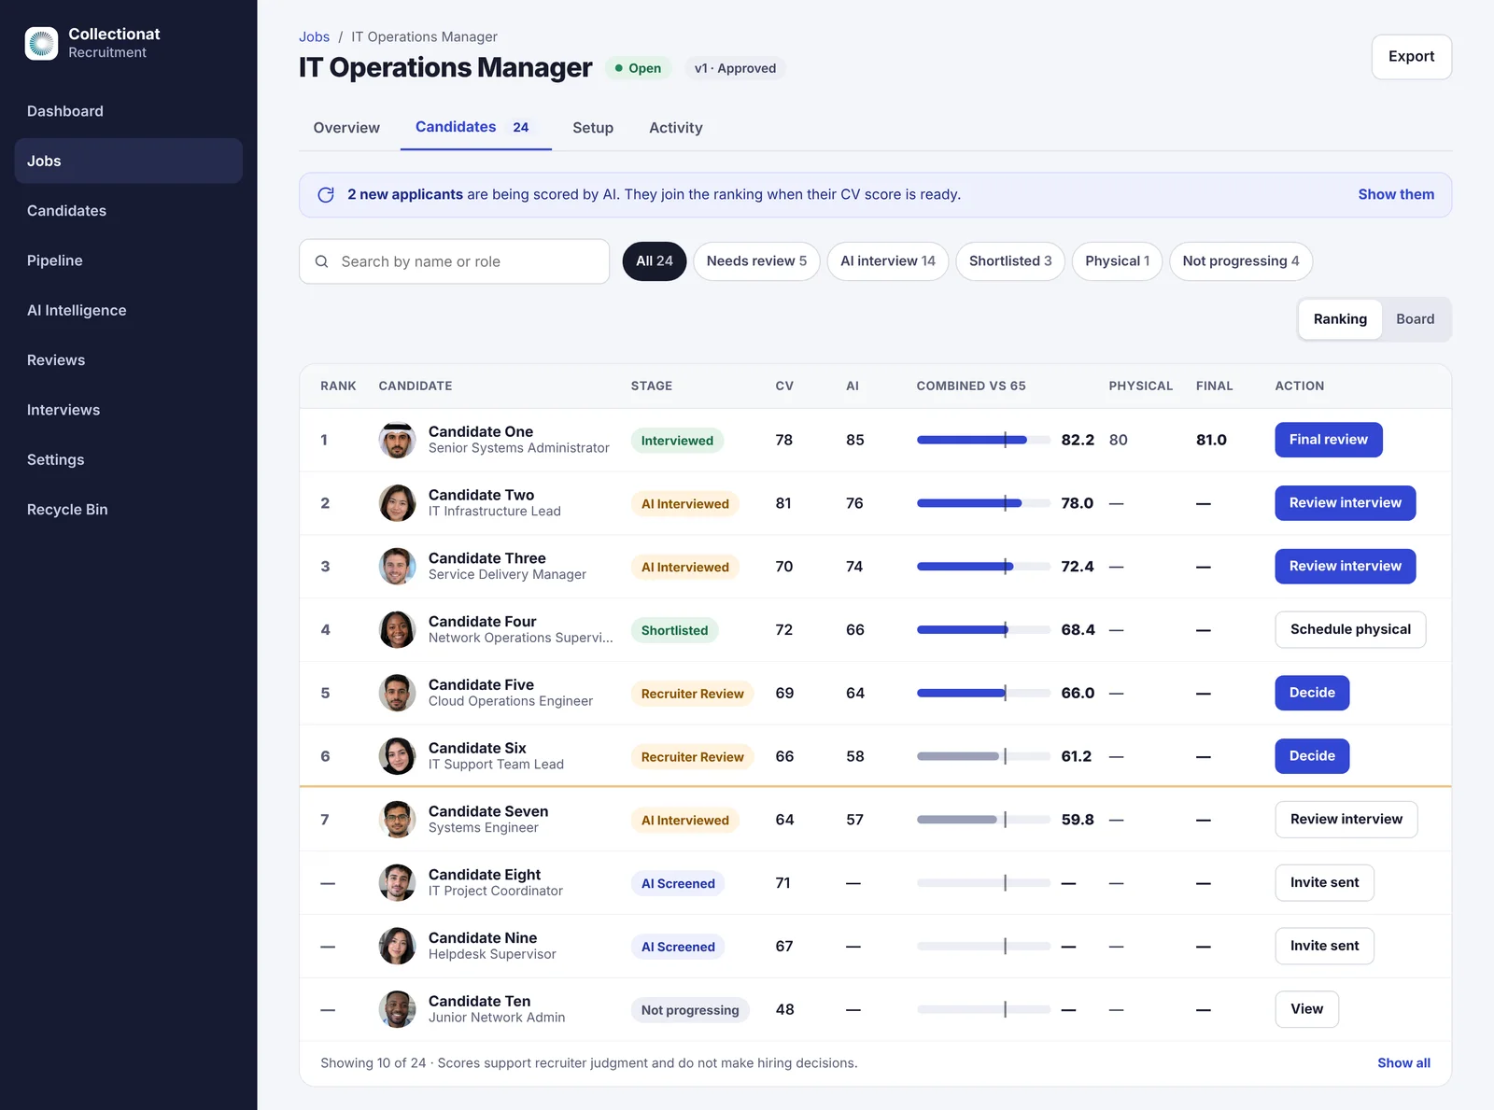Click Invite sent for Candidate Eight
The width and height of the screenshot is (1494, 1110).
point(1324,883)
